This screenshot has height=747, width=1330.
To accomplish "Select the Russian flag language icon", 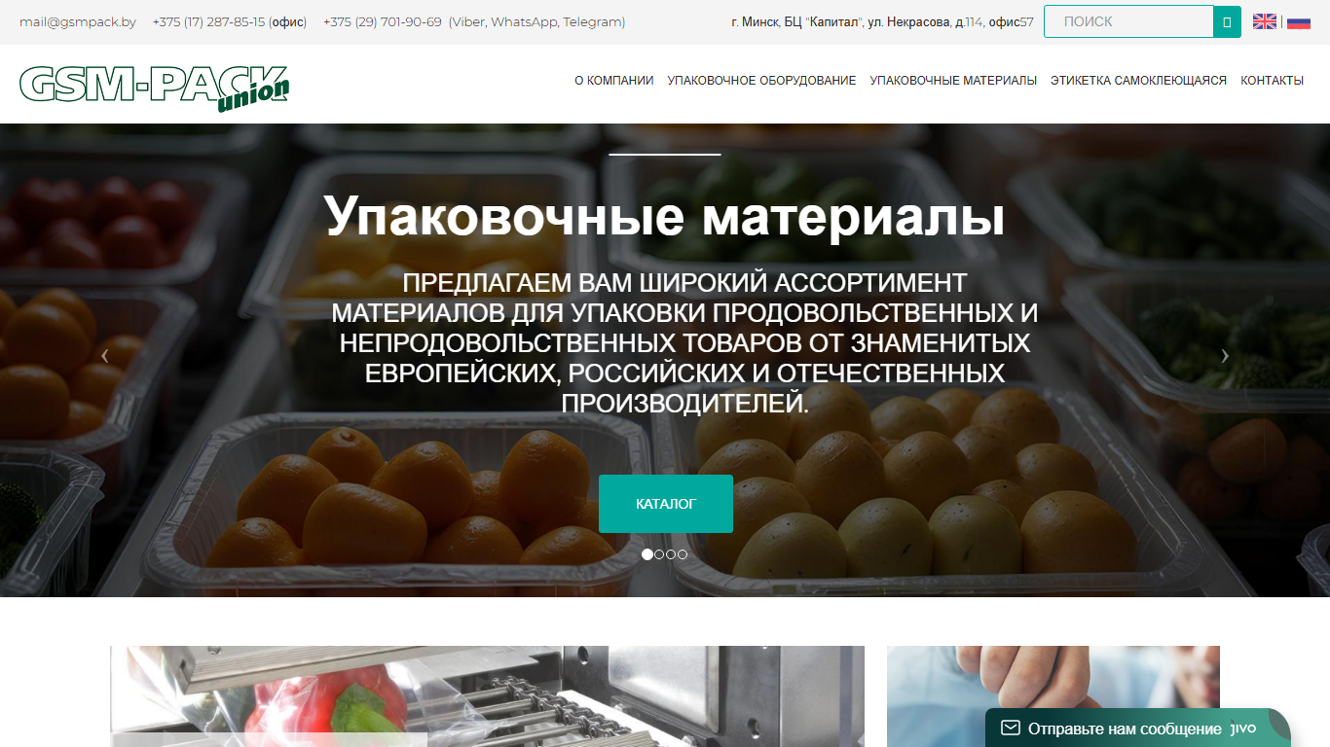I will click(x=1299, y=21).
